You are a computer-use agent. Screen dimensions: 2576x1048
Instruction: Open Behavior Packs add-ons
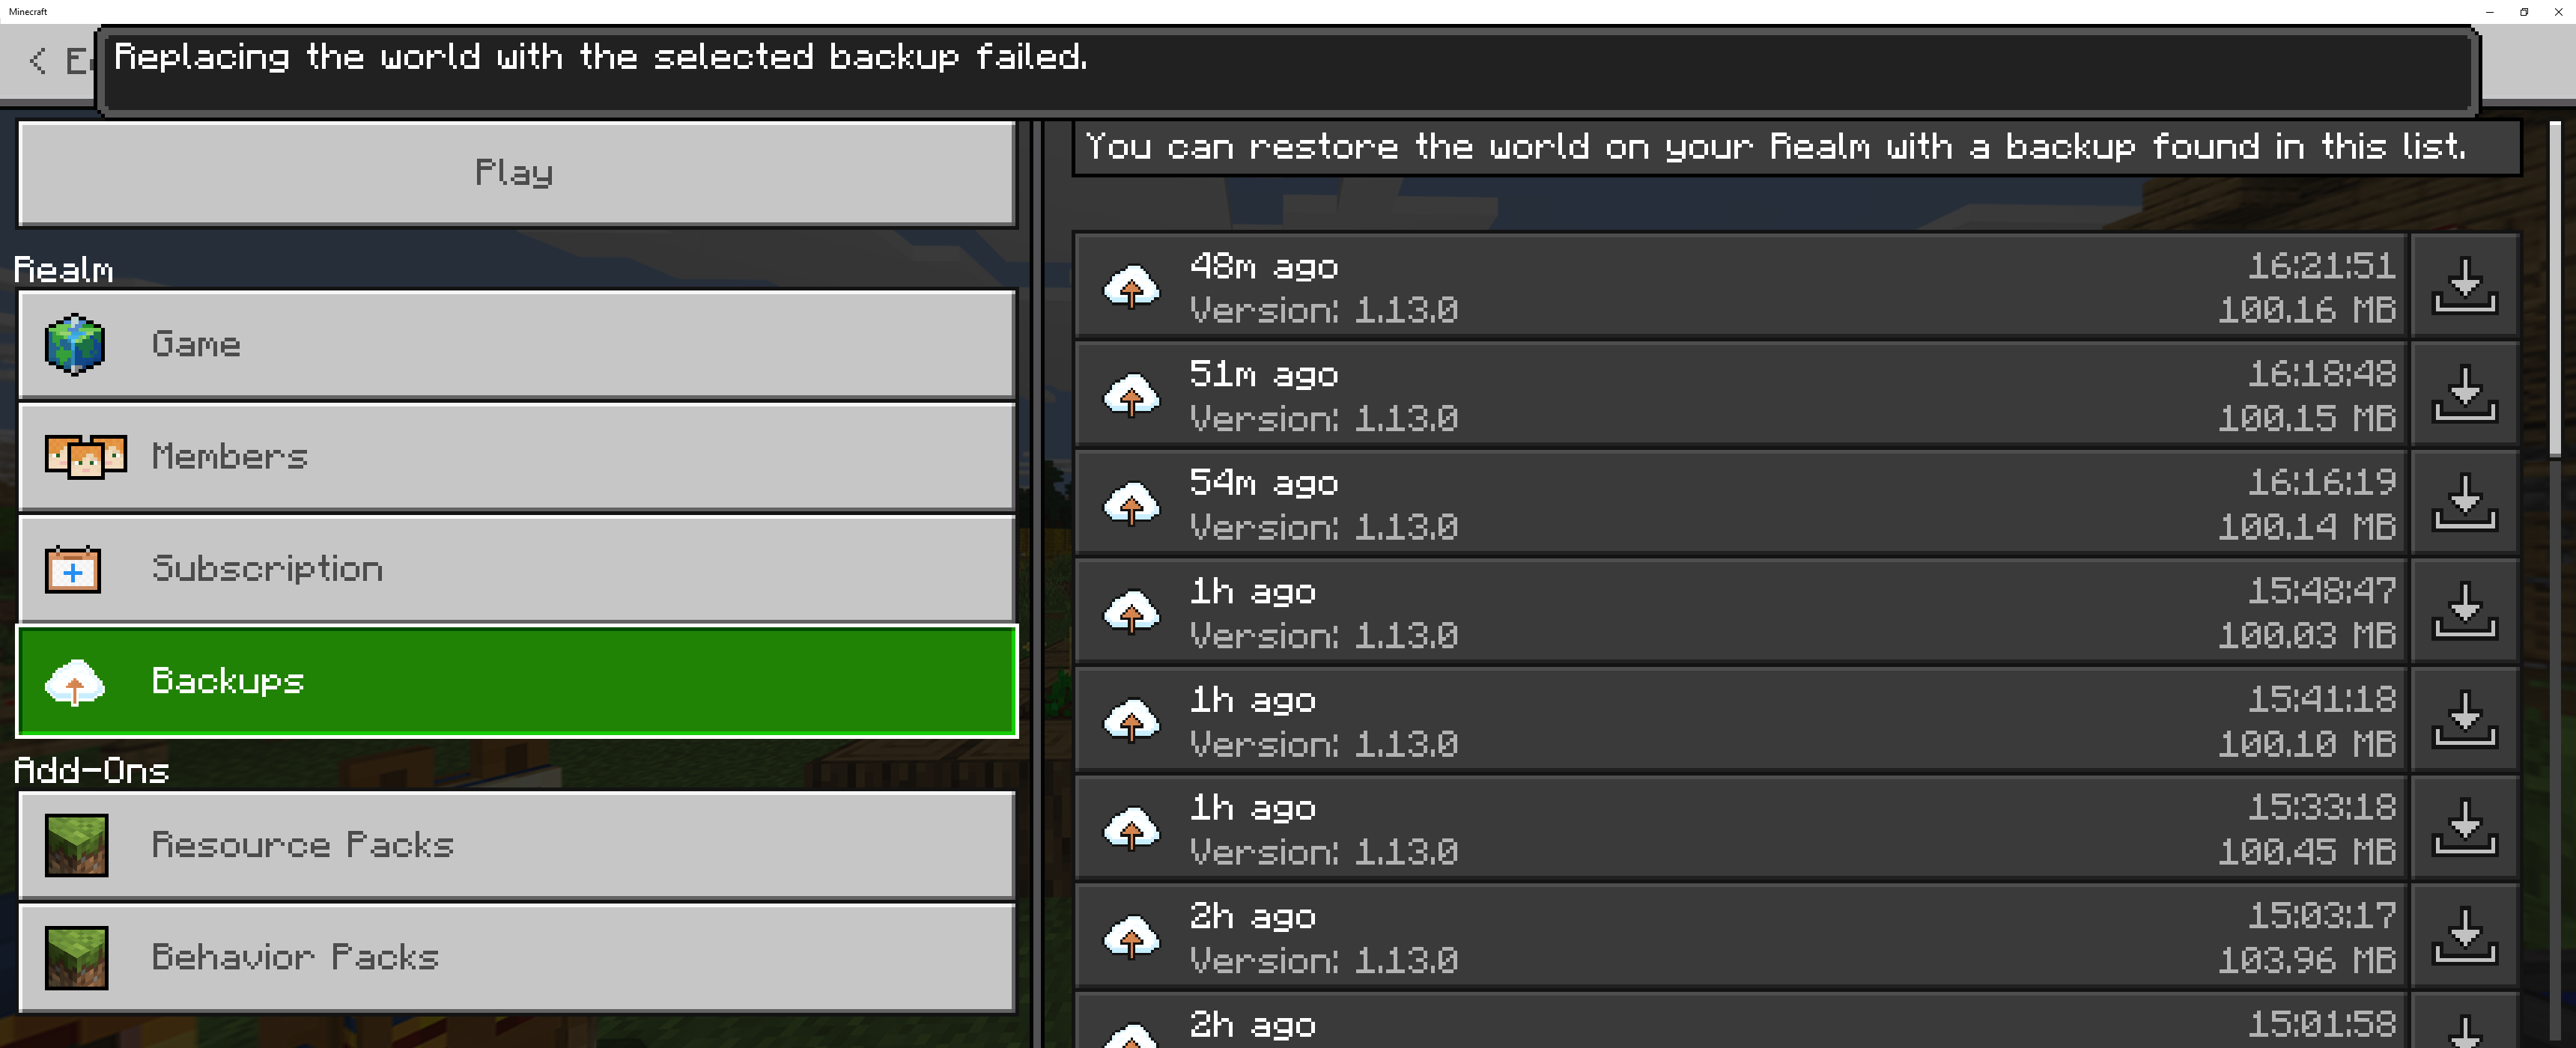[x=516, y=957]
